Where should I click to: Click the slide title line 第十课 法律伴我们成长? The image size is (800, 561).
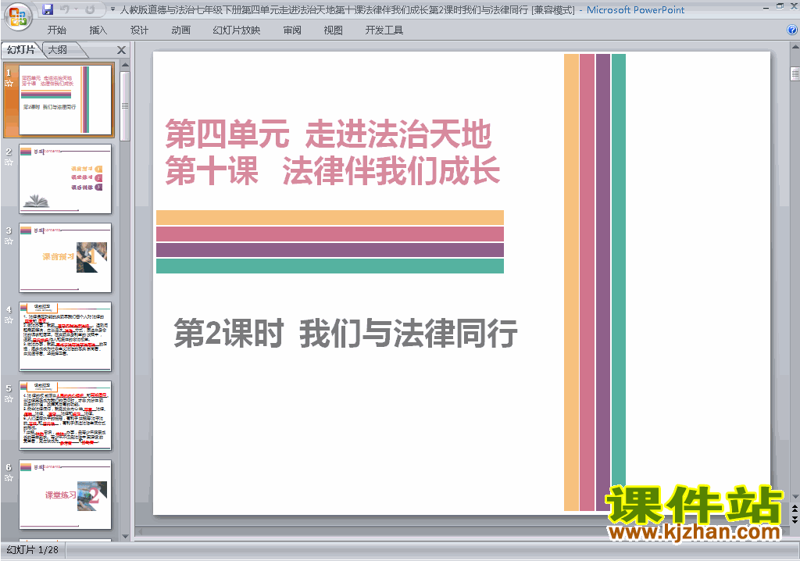pos(333,170)
